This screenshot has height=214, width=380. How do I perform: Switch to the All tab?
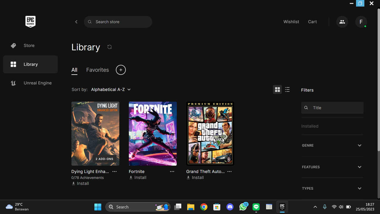(74, 70)
